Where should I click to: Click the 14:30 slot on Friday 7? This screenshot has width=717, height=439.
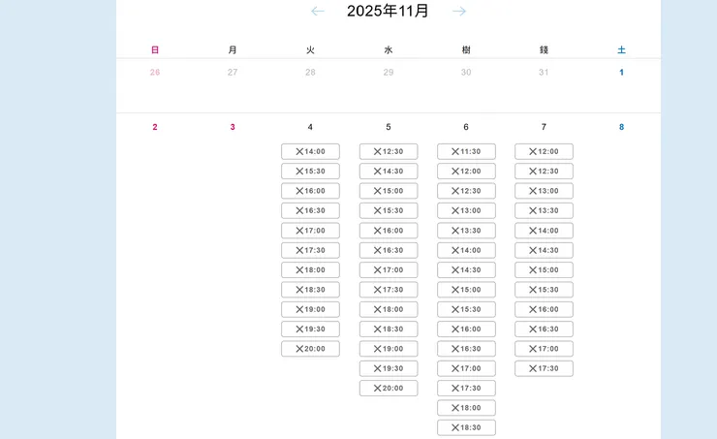click(544, 250)
